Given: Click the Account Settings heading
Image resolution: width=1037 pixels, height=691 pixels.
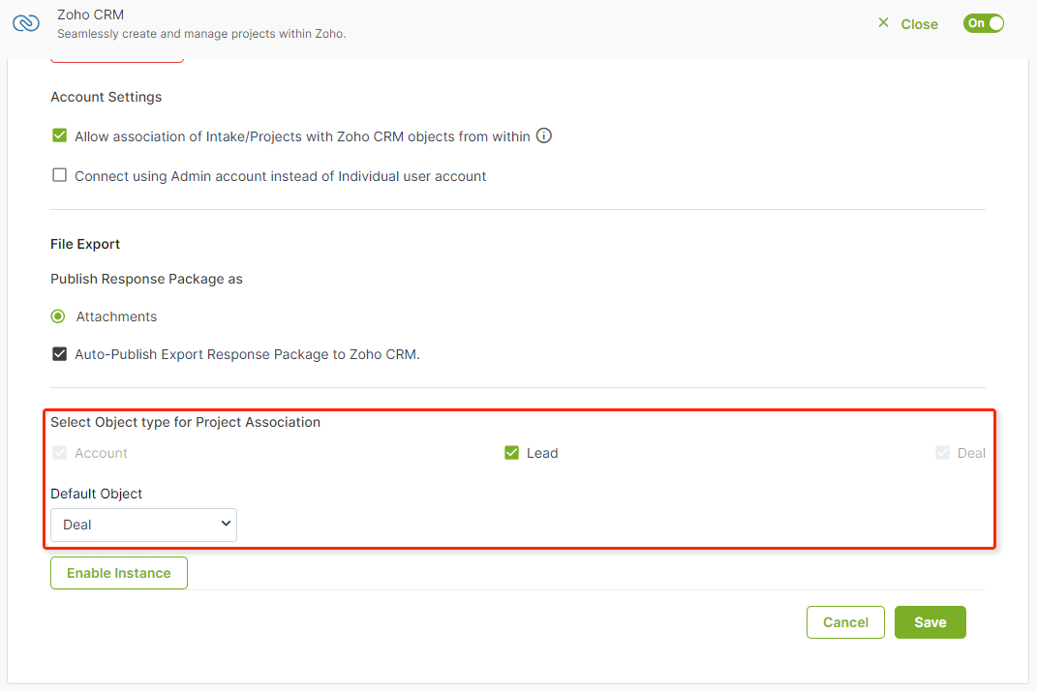Looking at the screenshot, I should tap(106, 97).
